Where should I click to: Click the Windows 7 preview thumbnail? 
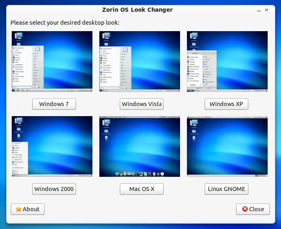(x=52, y=61)
